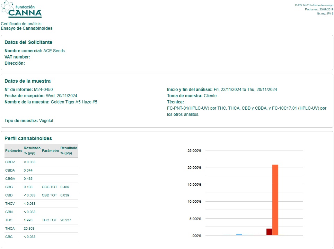The width and height of the screenshot is (334, 249).
Task: Click the 'Perfil cannabinoides' heading
Action: (28, 138)
